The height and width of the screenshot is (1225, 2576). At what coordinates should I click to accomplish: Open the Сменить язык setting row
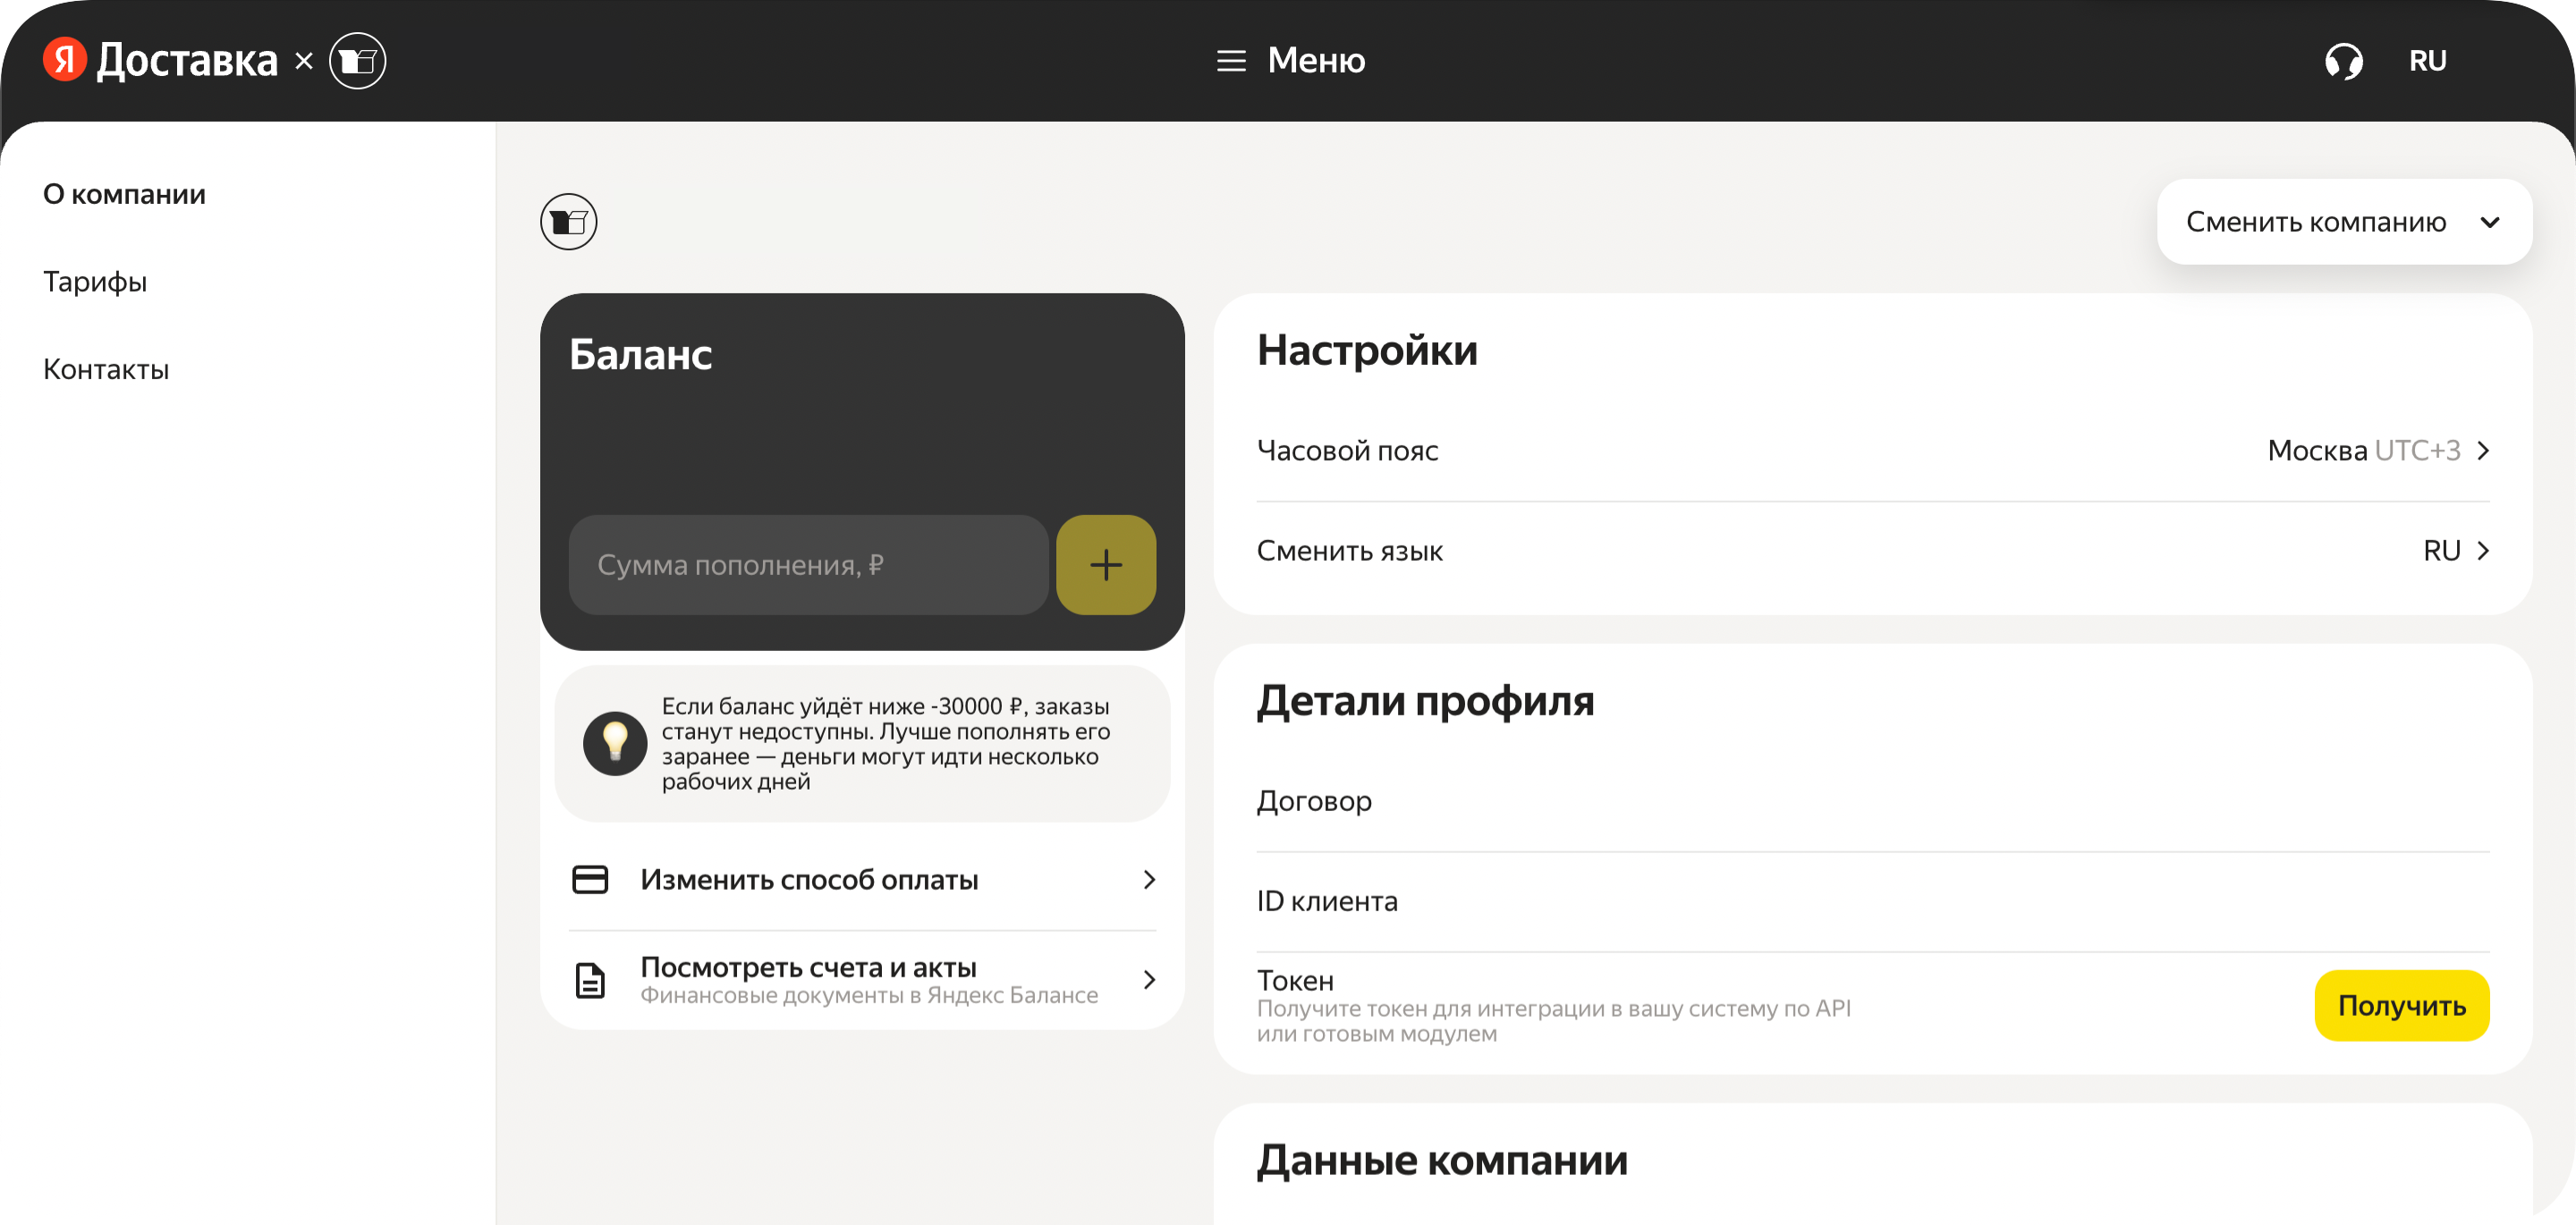coord(1872,551)
